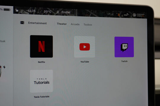Tap the 20°C temperature reading
This screenshot has height=106, width=160.
tap(47, 11)
